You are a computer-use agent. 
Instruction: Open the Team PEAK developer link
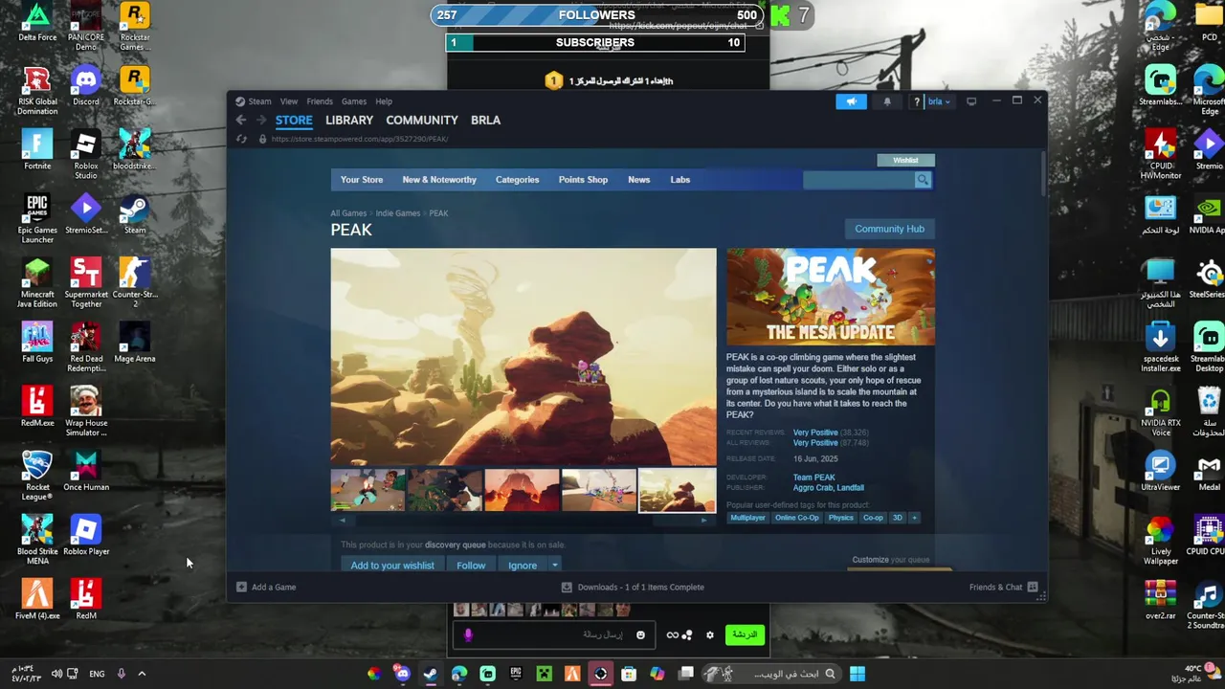tap(814, 478)
